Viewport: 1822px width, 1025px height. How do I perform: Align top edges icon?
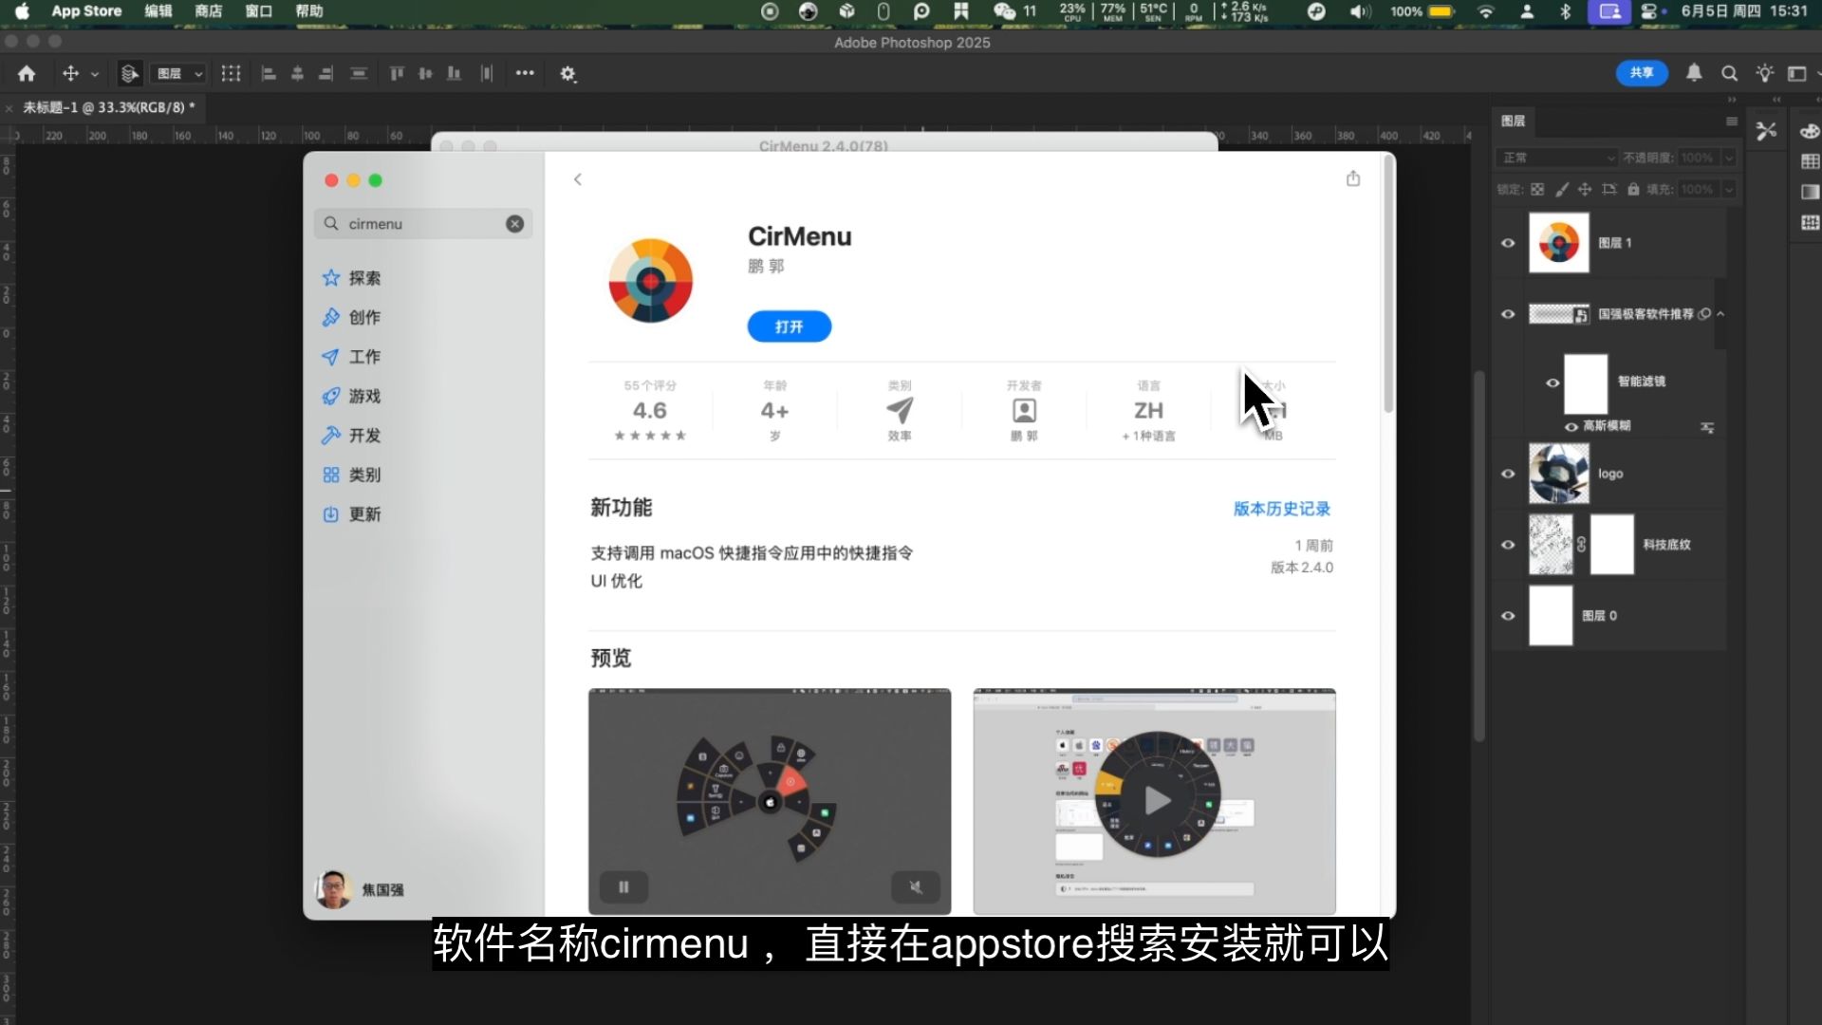point(397,73)
